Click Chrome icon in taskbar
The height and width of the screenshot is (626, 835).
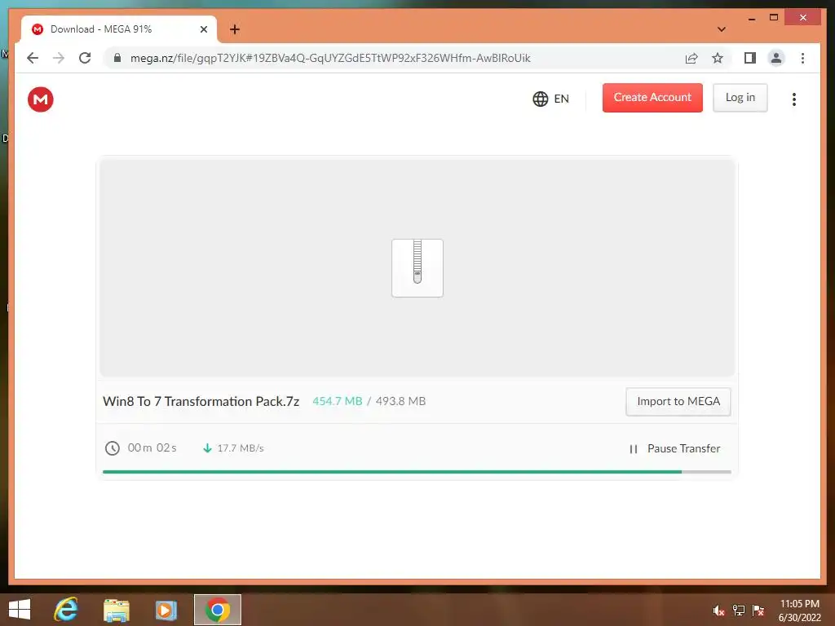click(x=217, y=610)
